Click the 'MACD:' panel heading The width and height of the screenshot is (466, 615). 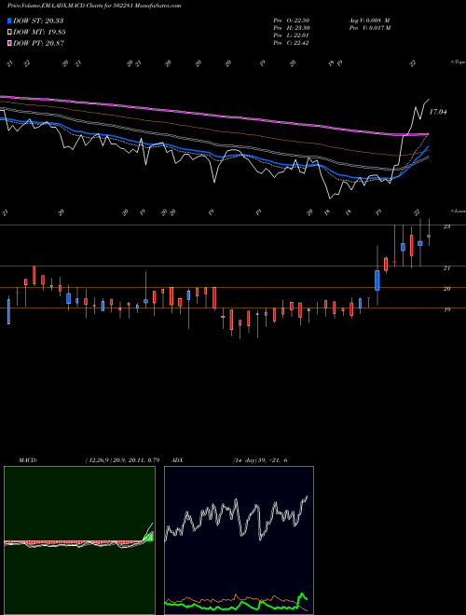coord(28,460)
